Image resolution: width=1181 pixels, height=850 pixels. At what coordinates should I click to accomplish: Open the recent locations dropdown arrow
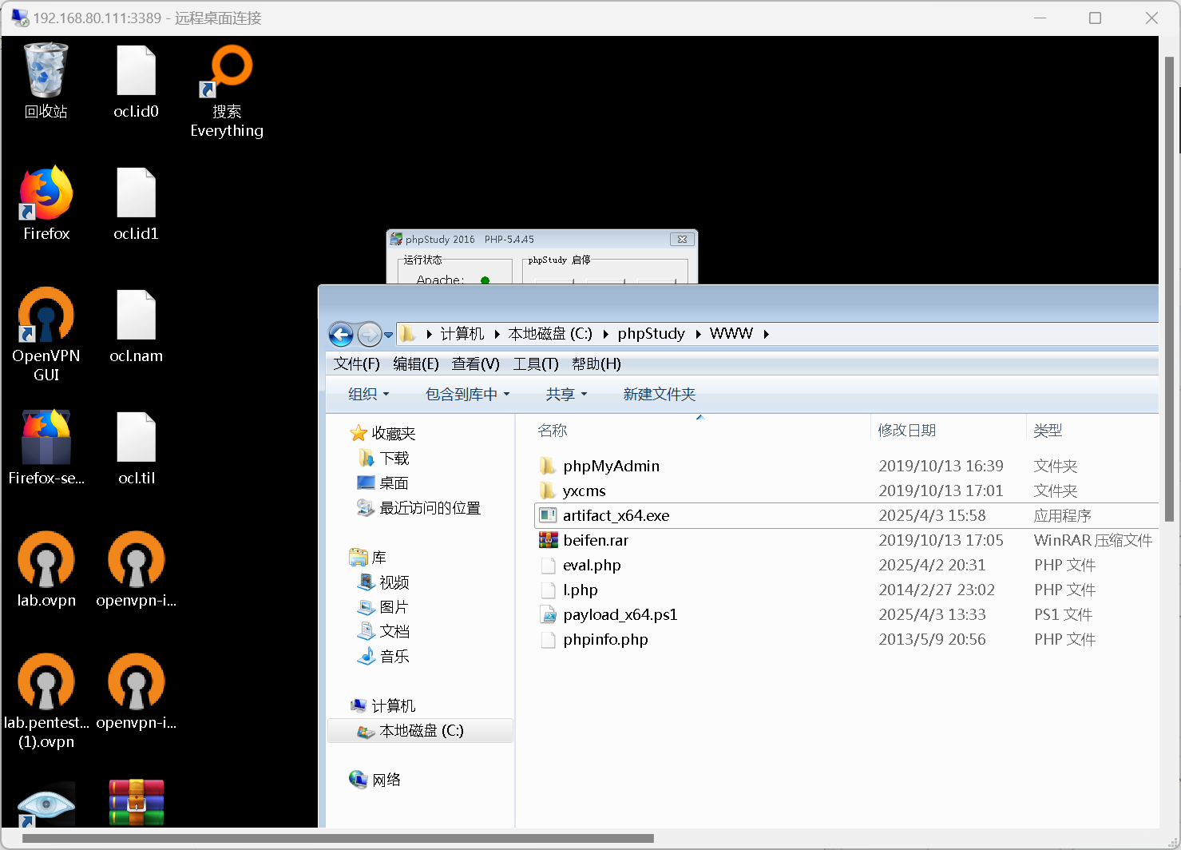point(389,335)
